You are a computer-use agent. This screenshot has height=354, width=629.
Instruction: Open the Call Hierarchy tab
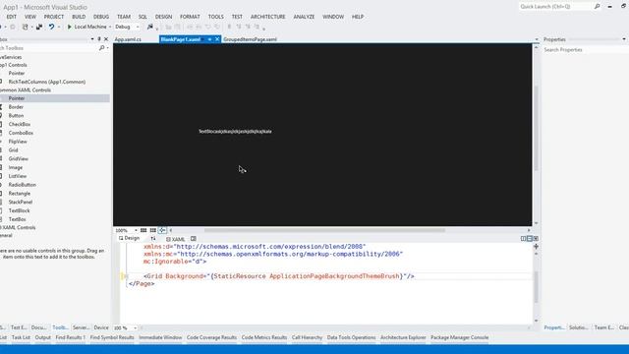[307, 337]
